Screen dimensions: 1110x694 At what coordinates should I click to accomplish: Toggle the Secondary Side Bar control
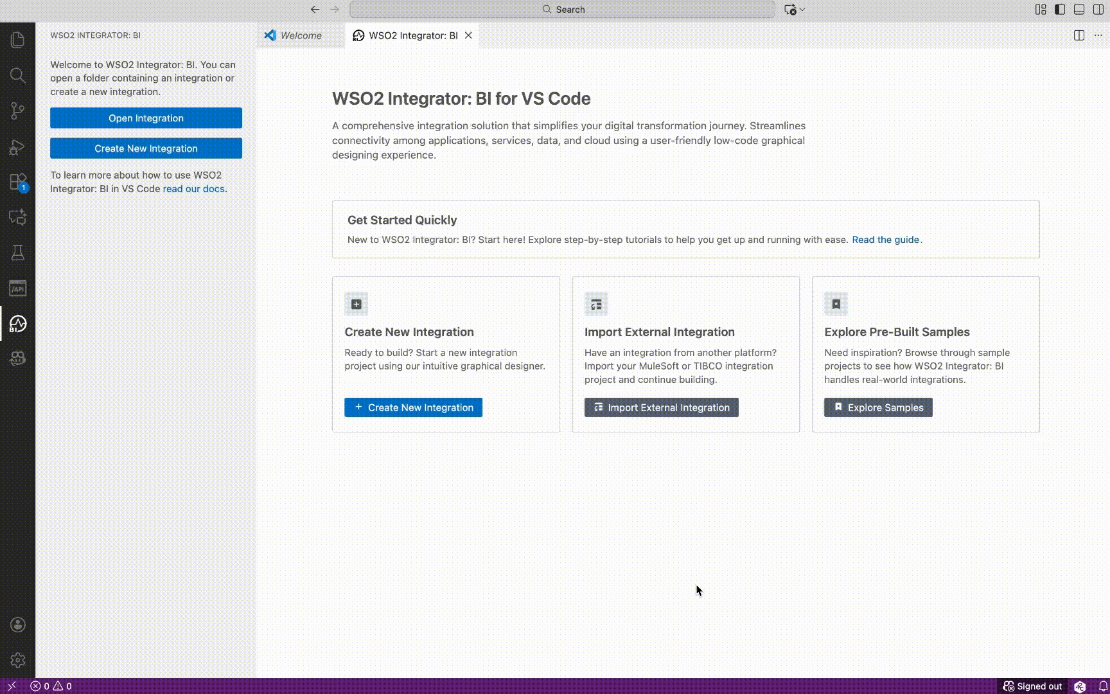point(1099,10)
